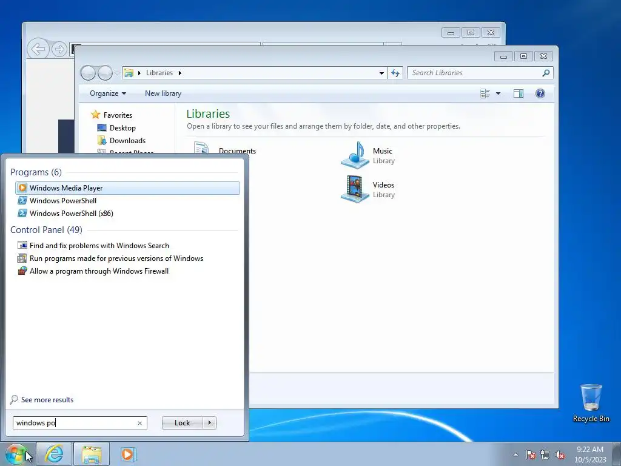Click the taskbar clock showing 9:22 AM
This screenshot has width=621, height=466.
tap(590, 454)
